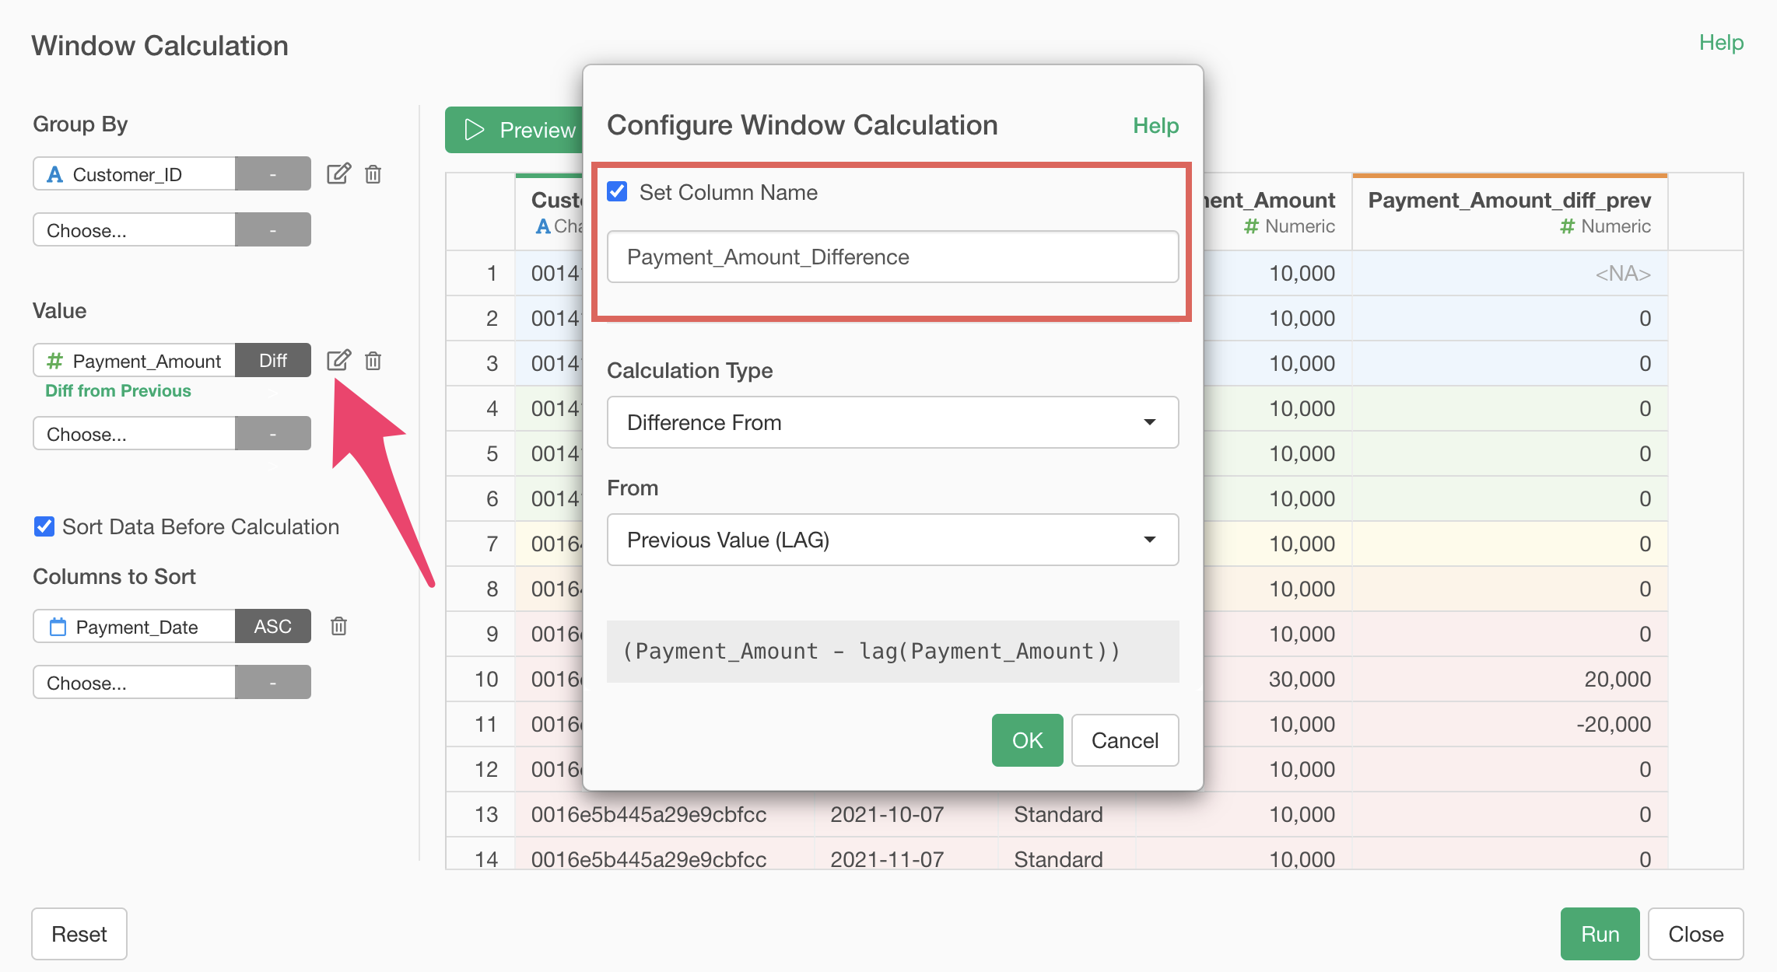Click the green OK button
Viewport: 1777px width, 972px height.
1027,740
